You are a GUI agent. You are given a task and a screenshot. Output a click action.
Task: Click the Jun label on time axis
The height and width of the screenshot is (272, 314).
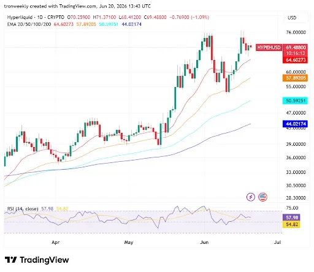coord(204,243)
